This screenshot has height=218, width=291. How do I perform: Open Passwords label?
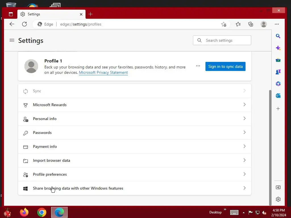[x=42, y=133]
